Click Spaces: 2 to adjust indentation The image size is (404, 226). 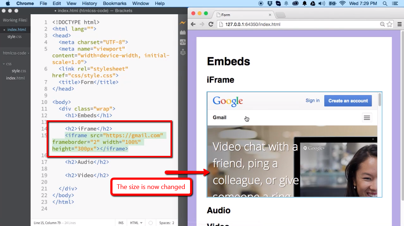[166, 222]
